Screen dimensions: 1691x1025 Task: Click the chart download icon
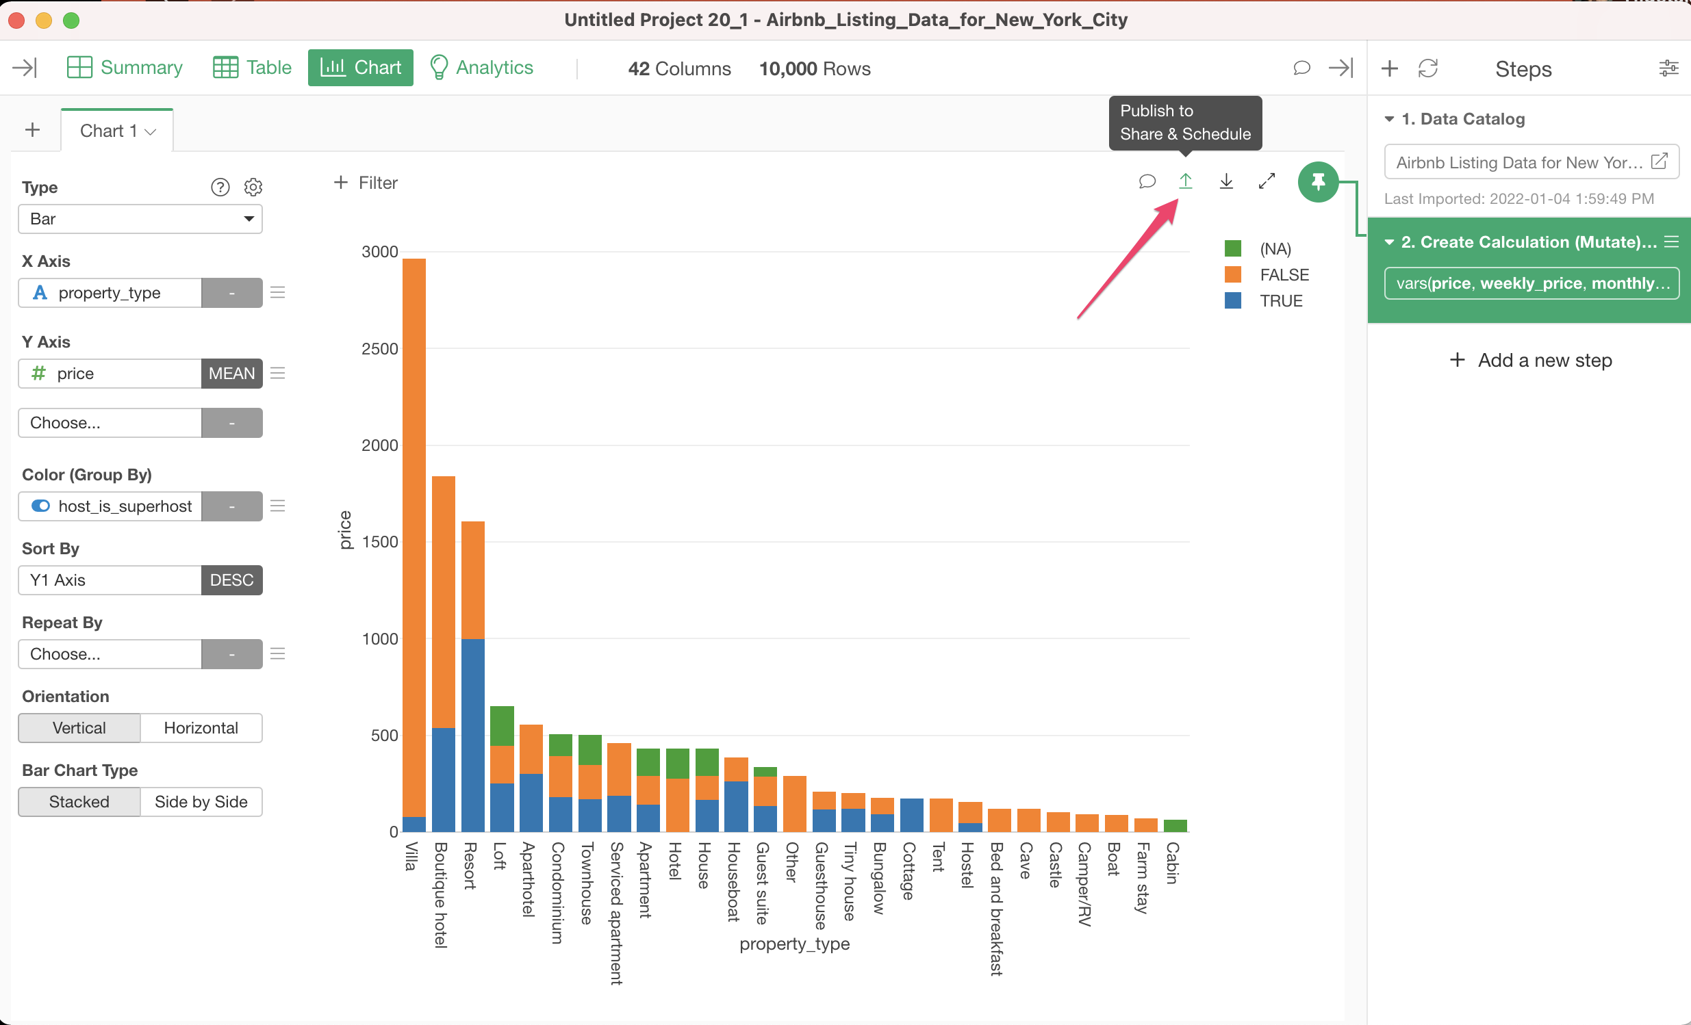1225,181
